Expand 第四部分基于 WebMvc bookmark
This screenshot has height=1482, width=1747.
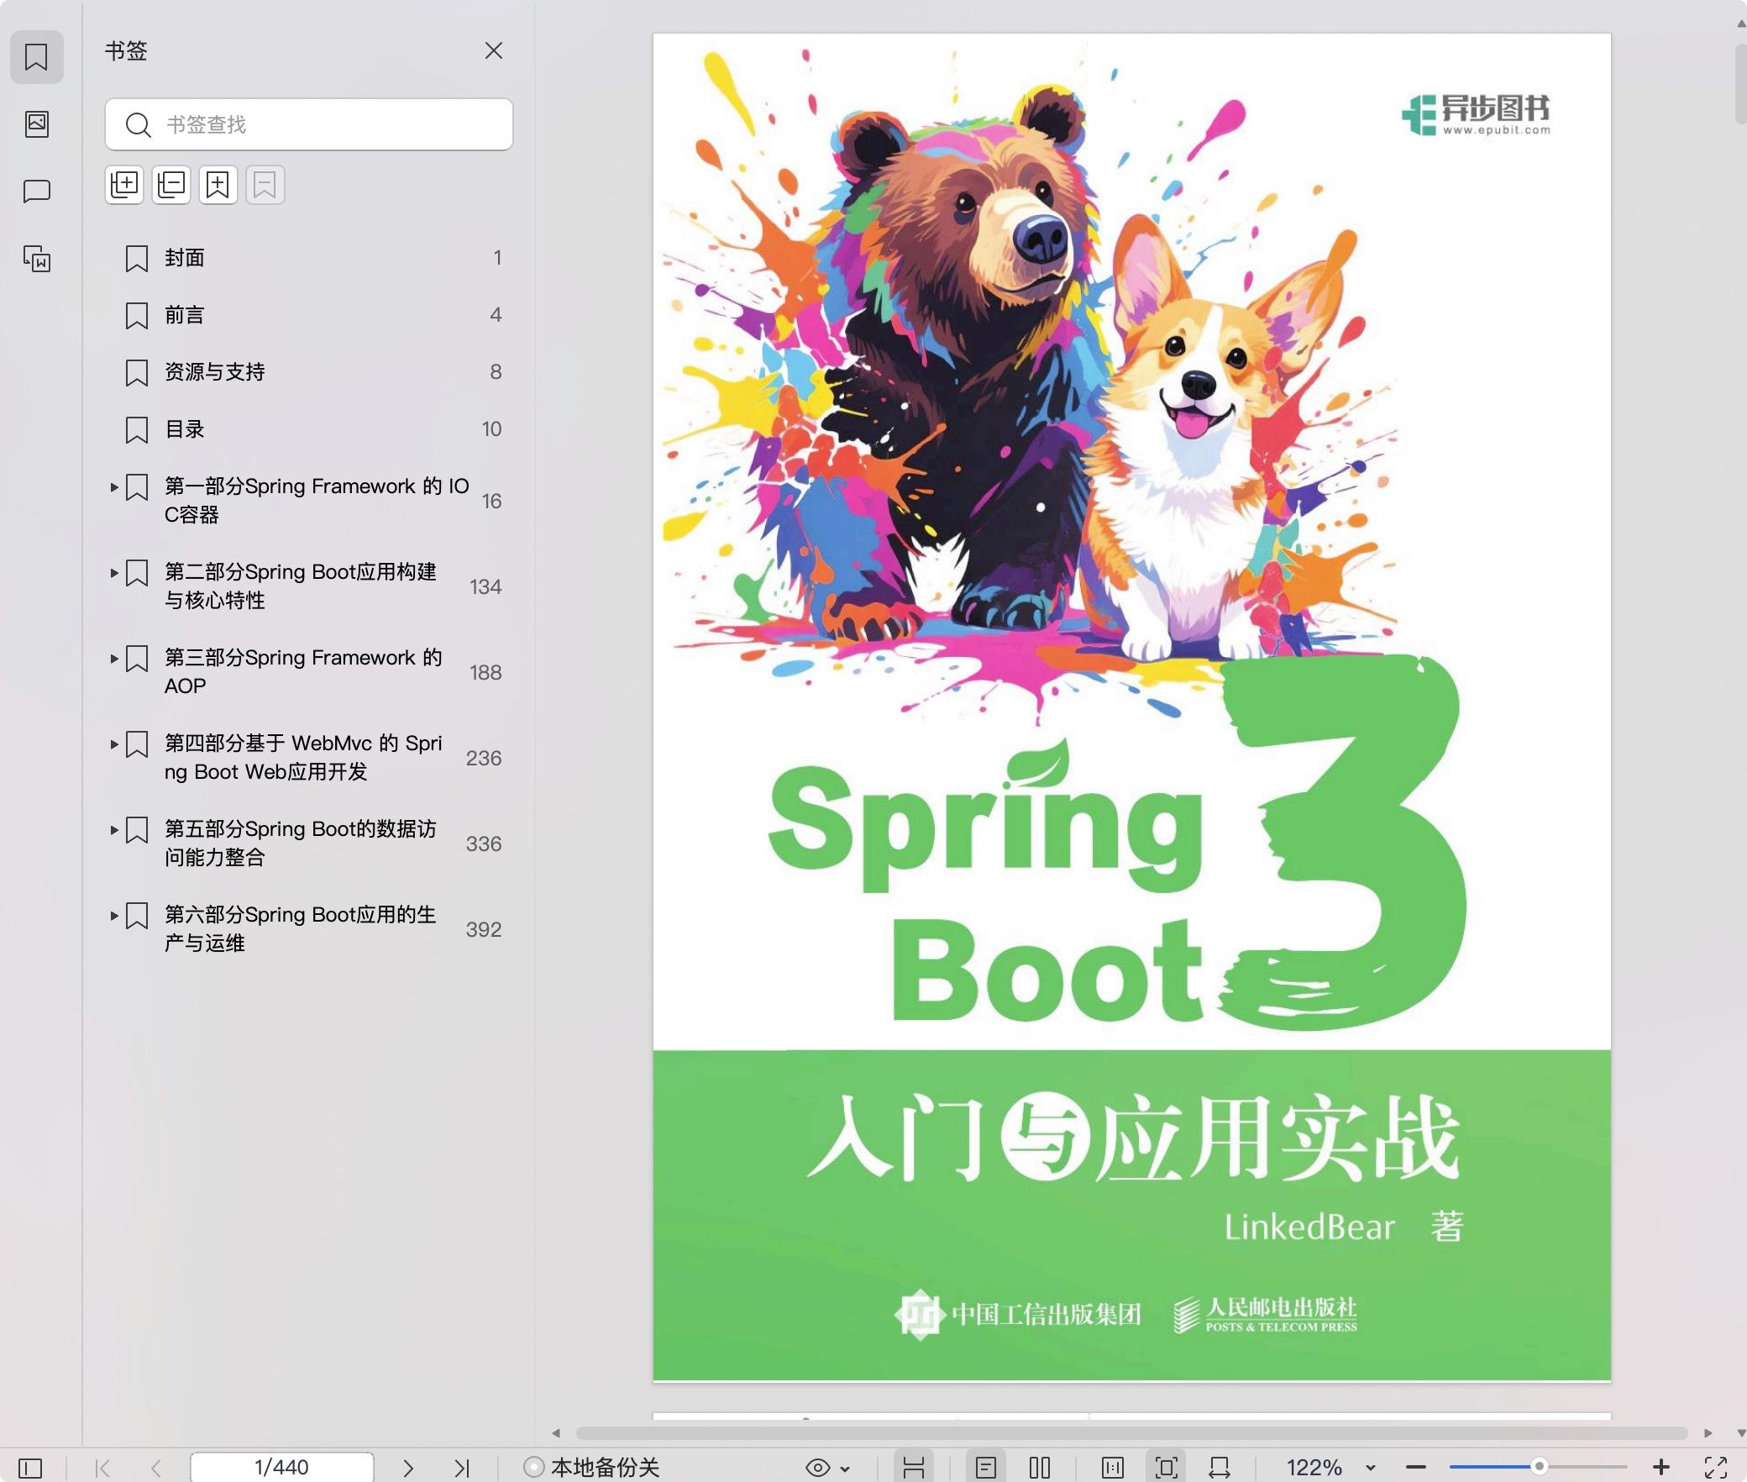tap(114, 744)
